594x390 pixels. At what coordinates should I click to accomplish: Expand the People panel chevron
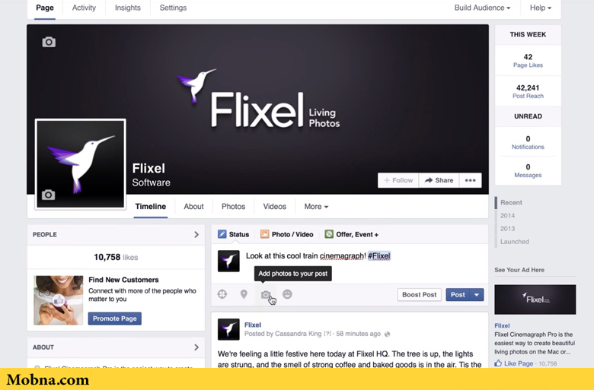[196, 234]
